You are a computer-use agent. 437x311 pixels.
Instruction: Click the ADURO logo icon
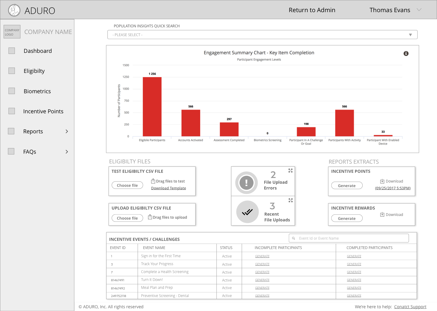pyautogui.click(x=14, y=10)
